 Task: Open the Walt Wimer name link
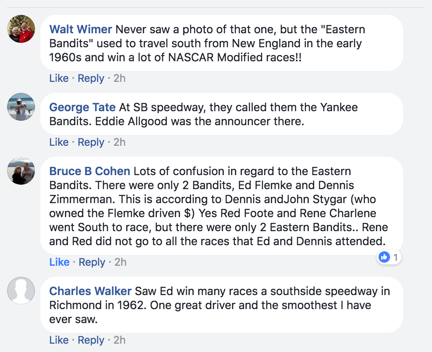pyautogui.click(x=81, y=29)
